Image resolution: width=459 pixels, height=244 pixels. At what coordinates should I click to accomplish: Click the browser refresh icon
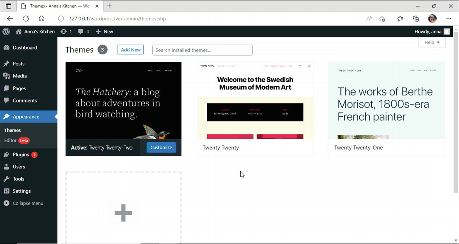coord(26,18)
